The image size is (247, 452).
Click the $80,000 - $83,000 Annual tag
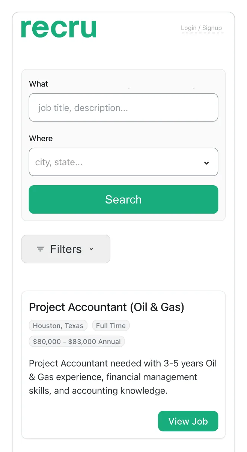click(77, 341)
